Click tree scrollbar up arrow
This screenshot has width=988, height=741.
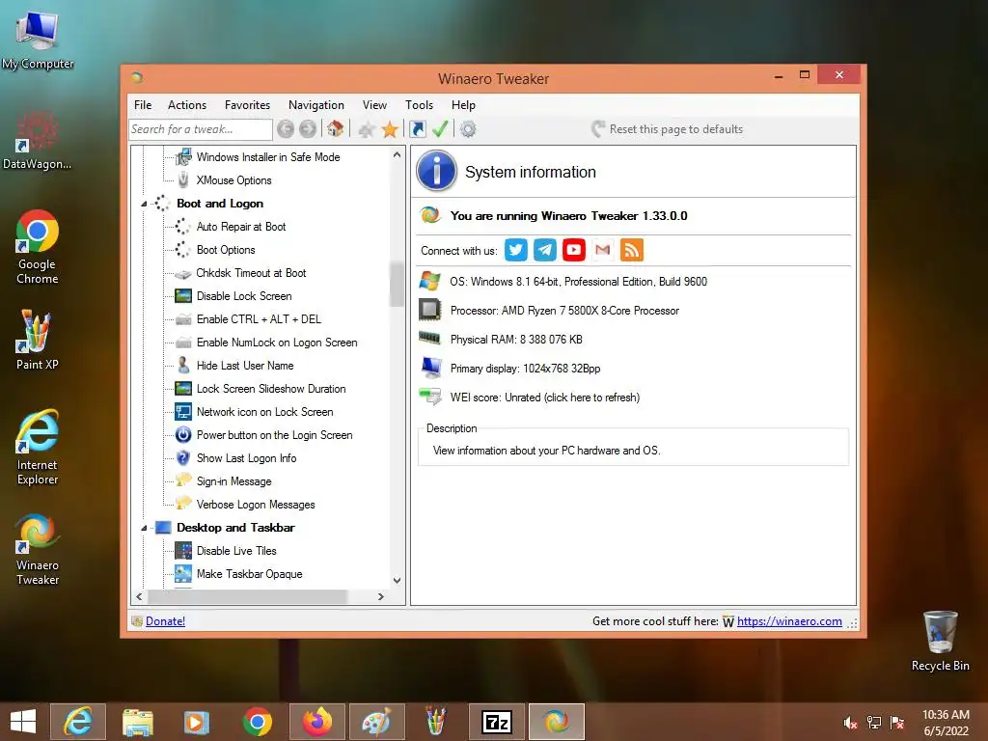(397, 155)
